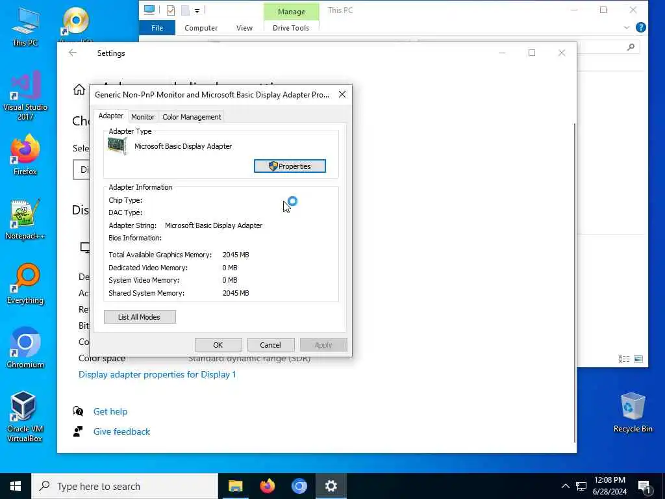Click the Get help link
The width and height of the screenshot is (665, 499).
pyautogui.click(x=110, y=411)
